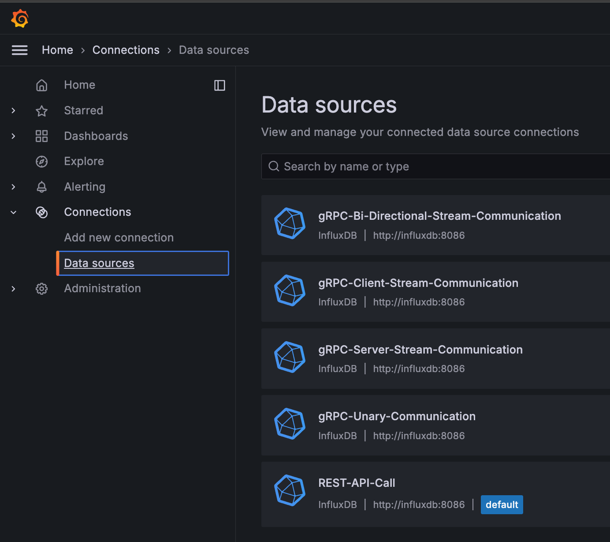Image resolution: width=610 pixels, height=542 pixels.
Task: Click the Grafana logo icon
Action: [x=20, y=19]
